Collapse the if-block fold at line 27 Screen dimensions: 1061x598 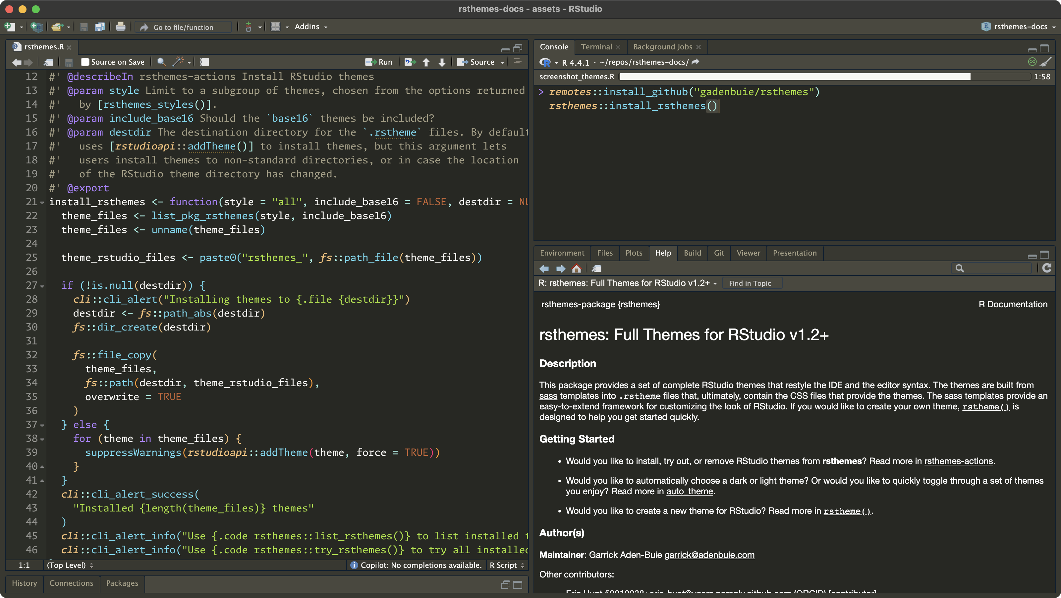click(x=42, y=286)
